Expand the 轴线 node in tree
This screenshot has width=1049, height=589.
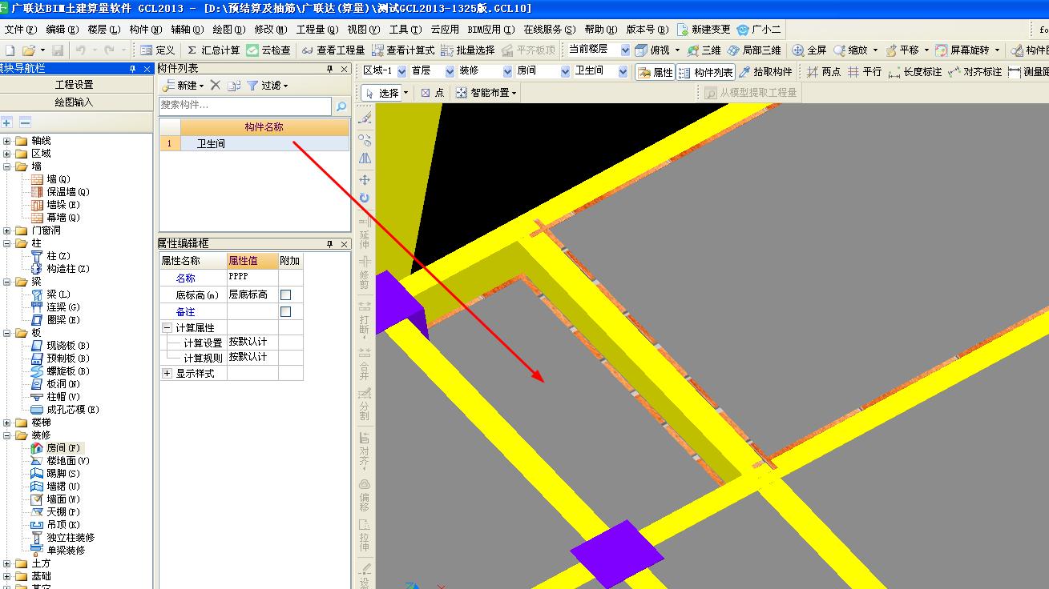click(x=7, y=141)
